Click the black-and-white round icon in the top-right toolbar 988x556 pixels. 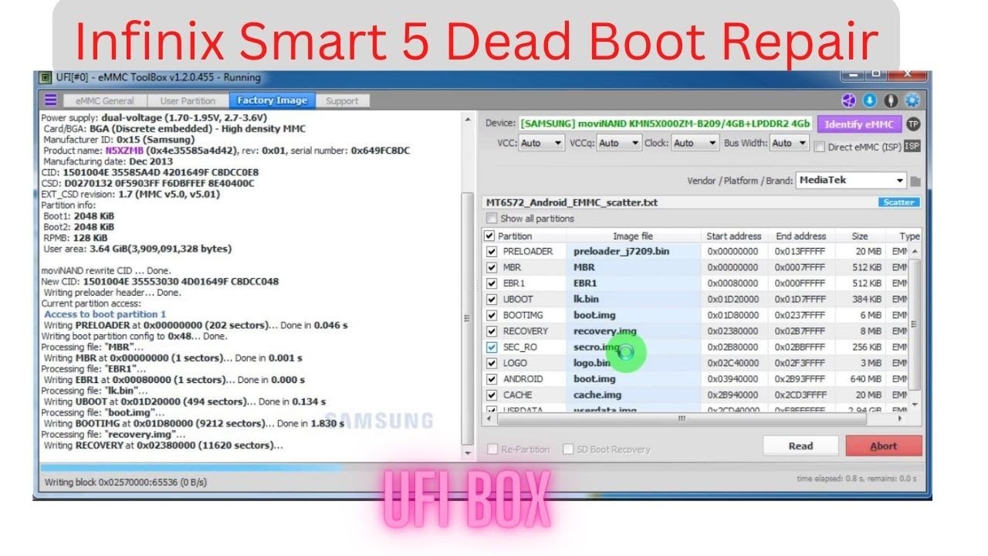(891, 100)
